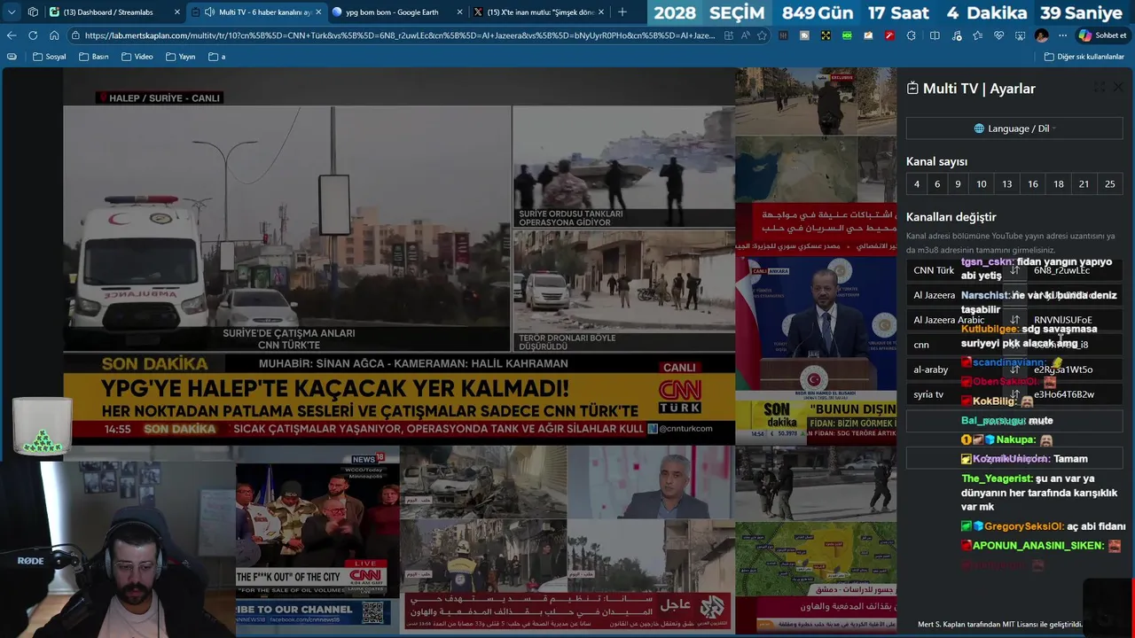Open the Language / Dil dropdown
1135x638 pixels.
(1014, 128)
